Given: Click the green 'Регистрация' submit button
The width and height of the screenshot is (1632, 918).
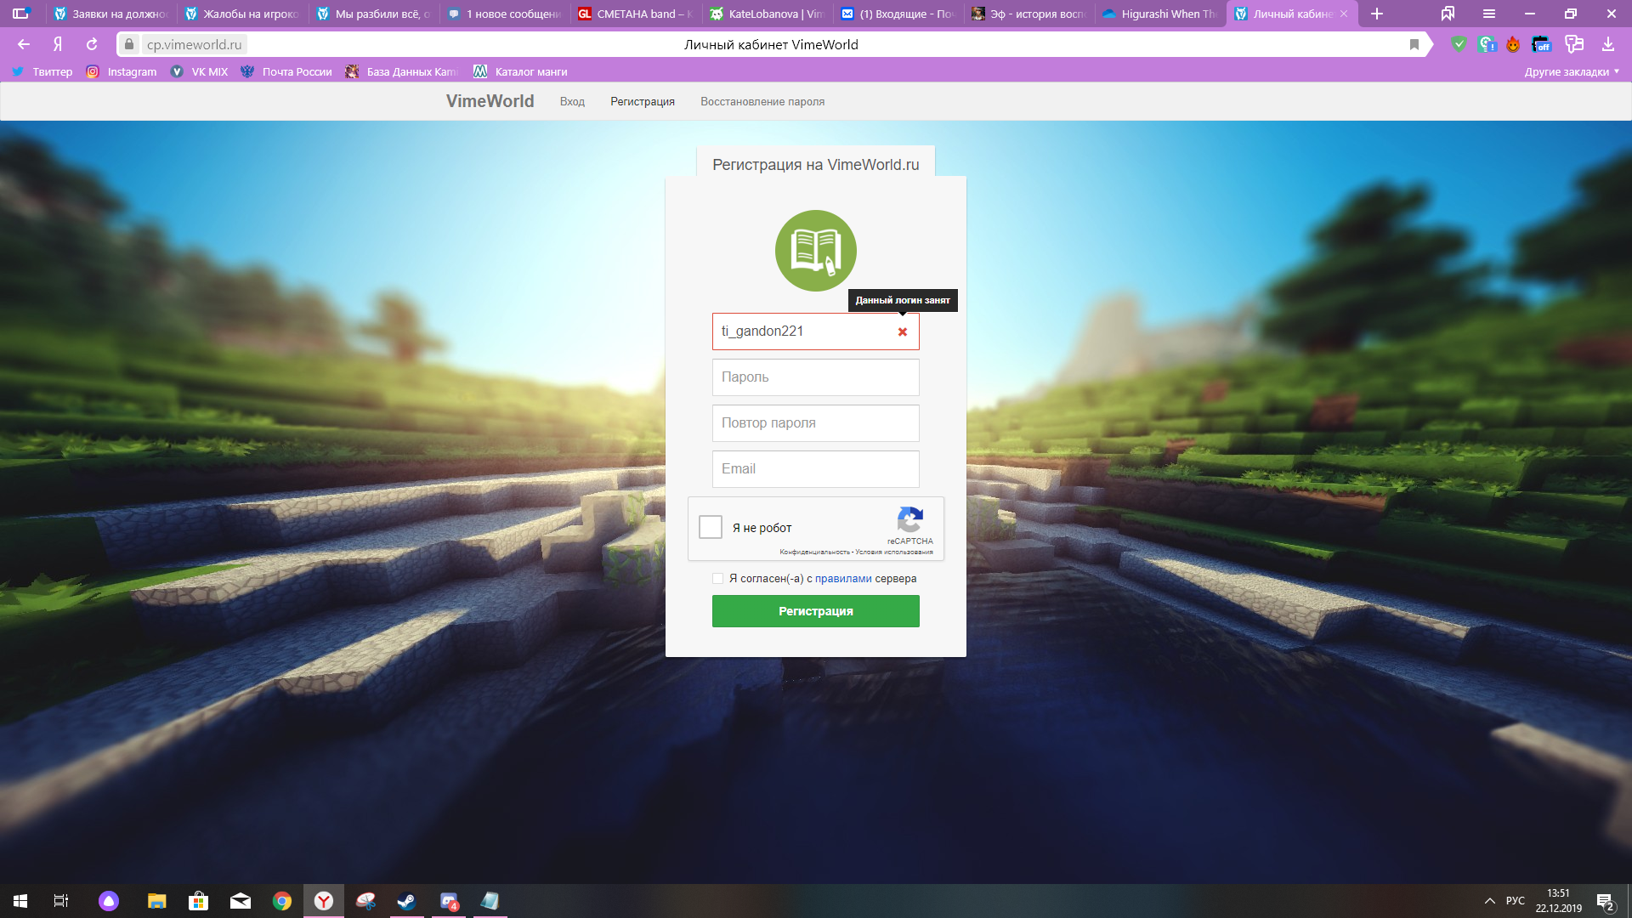Looking at the screenshot, I should click(x=816, y=611).
